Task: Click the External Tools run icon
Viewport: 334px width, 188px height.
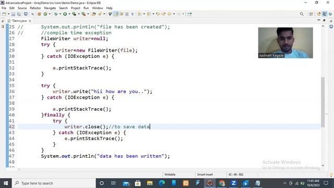Action: click(83, 14)
